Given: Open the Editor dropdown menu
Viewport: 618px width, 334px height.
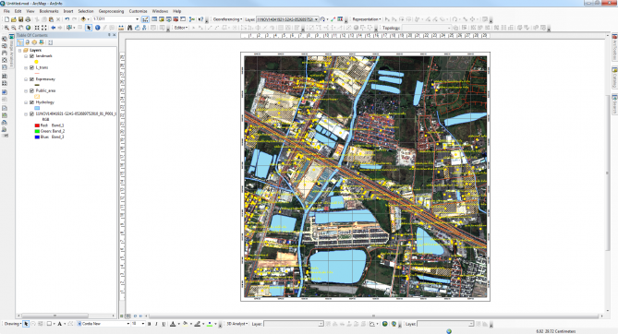Looking at the screenshot, I should pyautogui.click(x=181, y=28).
